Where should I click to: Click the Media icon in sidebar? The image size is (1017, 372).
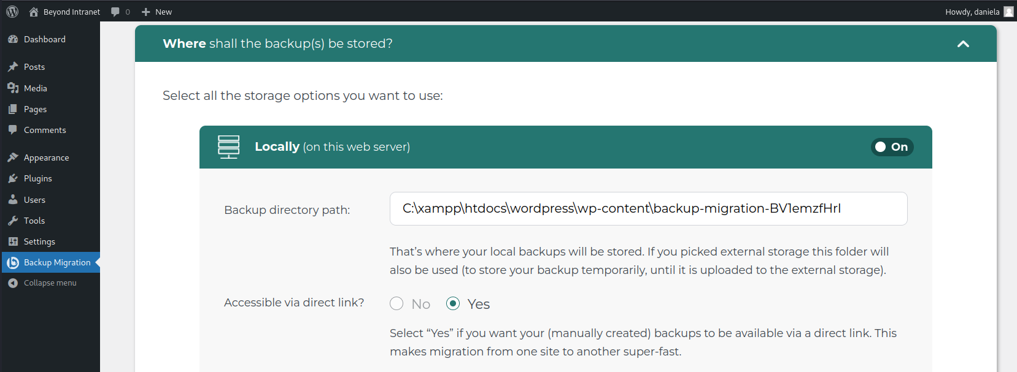[x=13, y=88]
